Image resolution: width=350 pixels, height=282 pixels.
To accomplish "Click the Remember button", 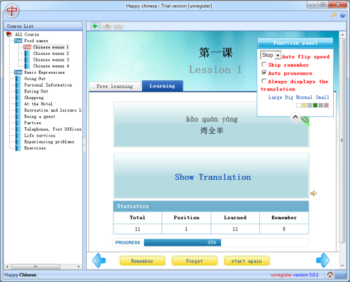I will (143, 261).
